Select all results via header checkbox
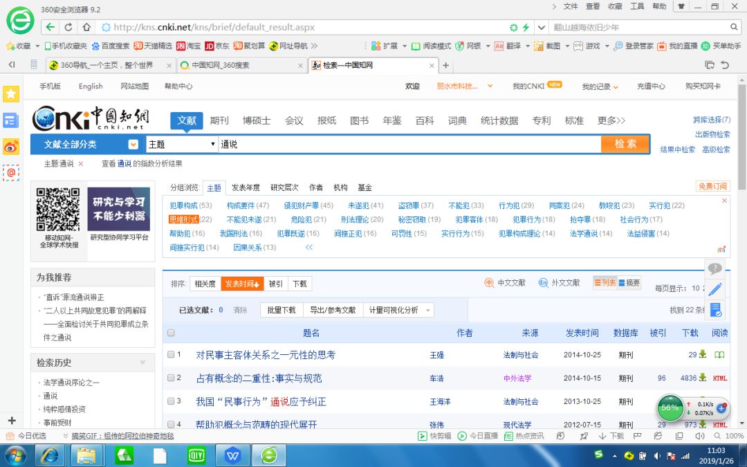The image size is (747, 467). [x=169, y=333]
